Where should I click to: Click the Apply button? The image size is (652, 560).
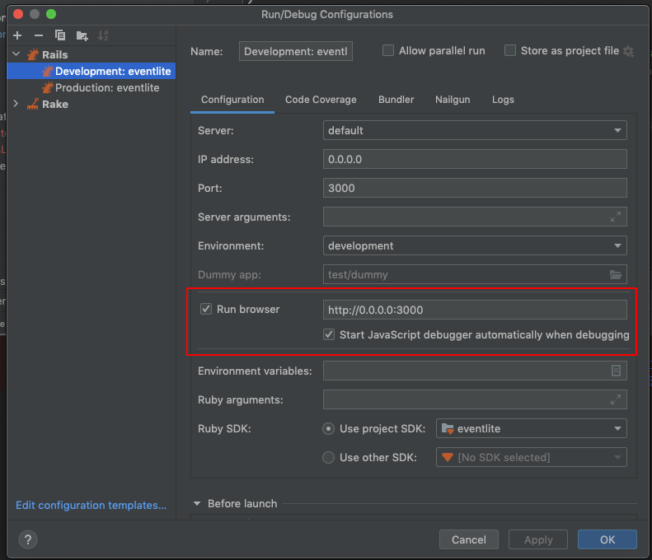click(538, 539)
